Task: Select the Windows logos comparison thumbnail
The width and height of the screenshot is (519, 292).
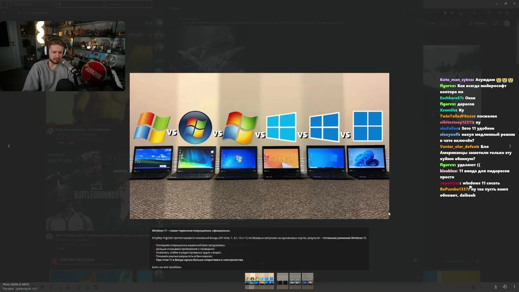Action: pyautogui.click(x=259, y=281)
